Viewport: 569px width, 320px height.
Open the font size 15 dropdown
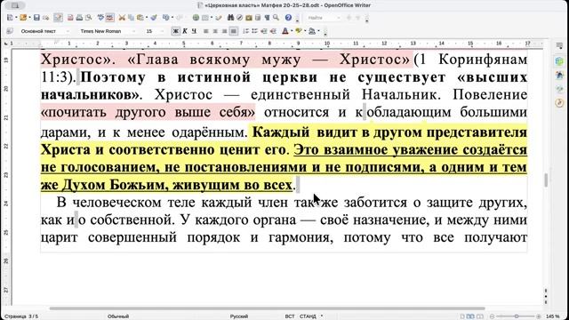(x=162, y=31)
